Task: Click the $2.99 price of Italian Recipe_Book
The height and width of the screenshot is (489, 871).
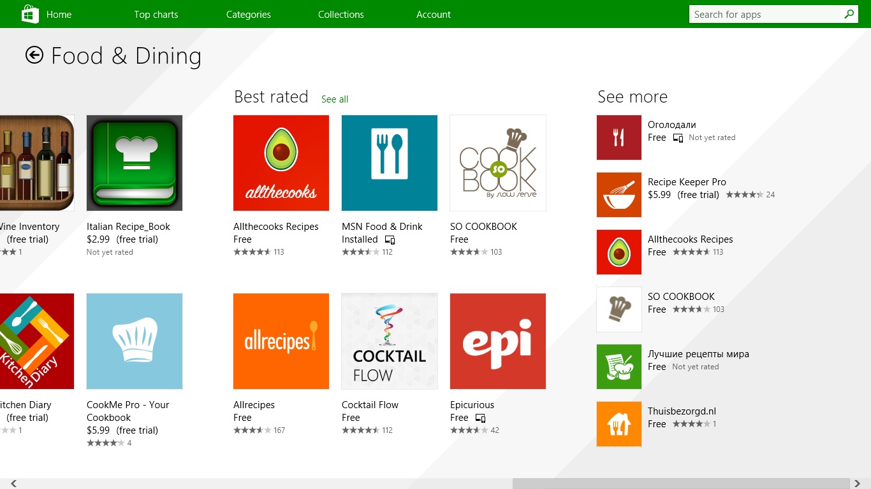Action: tap(98, 239)
